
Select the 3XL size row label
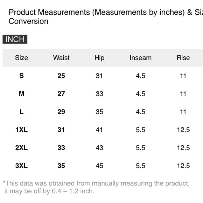(x=21, y=166)
